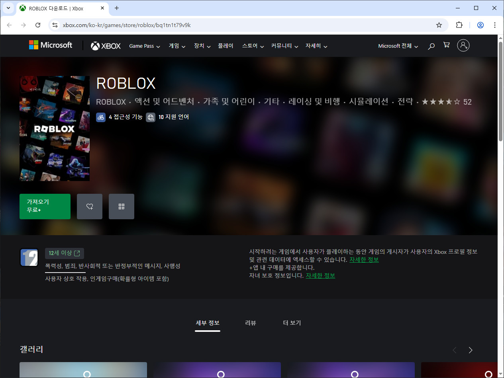
Task: Expand the 스토어 menu
Action: 253,46
